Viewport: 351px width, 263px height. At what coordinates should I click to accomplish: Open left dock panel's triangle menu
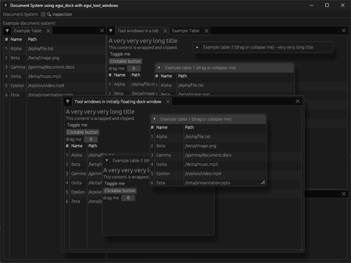click(x=7, y=31)
